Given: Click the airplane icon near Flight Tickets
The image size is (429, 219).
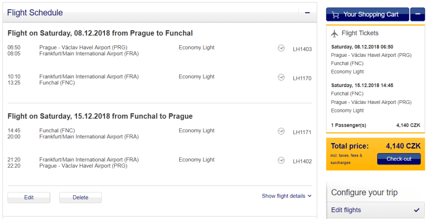Looking at the screenshot, I should click(x=334, y=34).
